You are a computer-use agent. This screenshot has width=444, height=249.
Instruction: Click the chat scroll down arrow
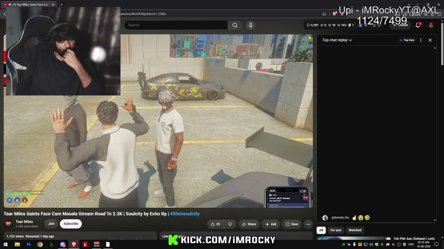click(435, 220)
